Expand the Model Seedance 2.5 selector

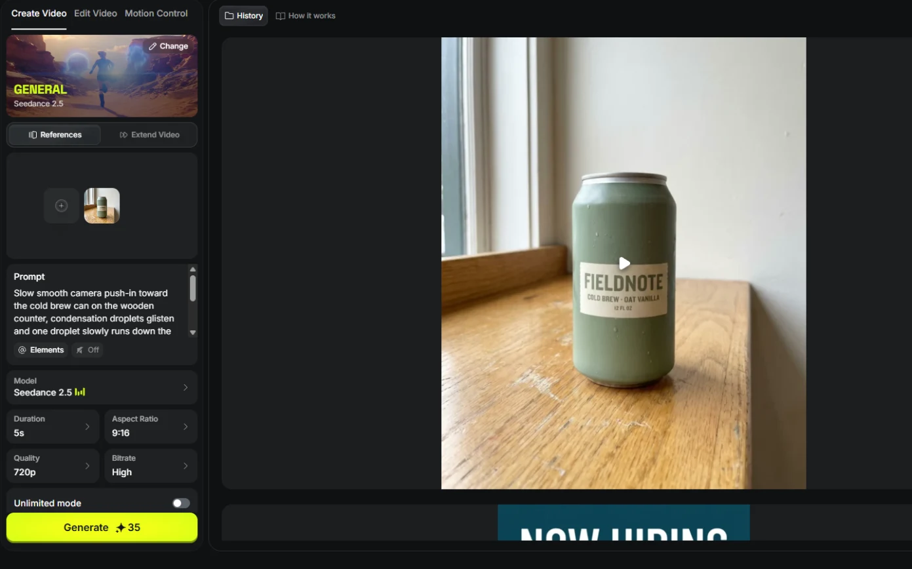[102, 387]
